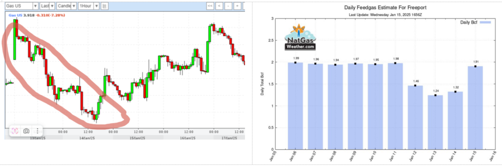This screenshot has width=502, height=168.
Task: Open the three-dot overlay menu
Action: 37,131
